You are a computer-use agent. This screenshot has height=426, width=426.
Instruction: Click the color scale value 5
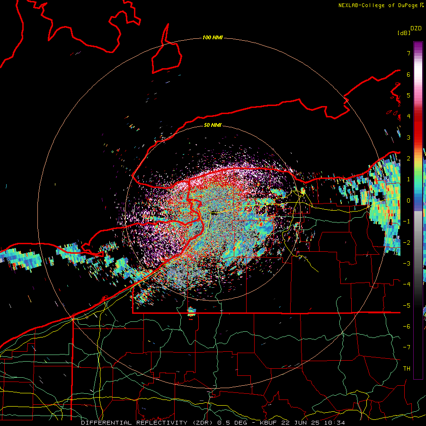pyautogui.click(x=408, y=95)
